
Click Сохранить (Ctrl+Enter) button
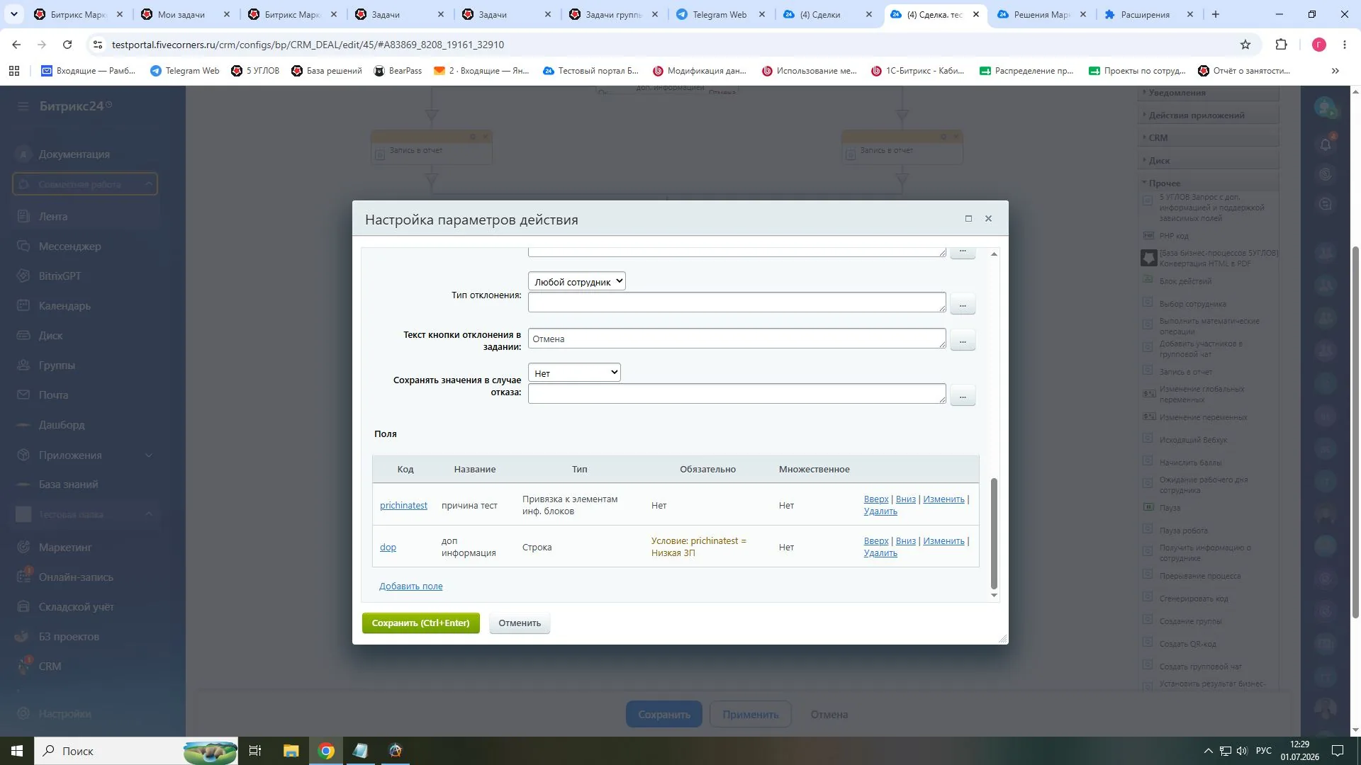[421, 623]
